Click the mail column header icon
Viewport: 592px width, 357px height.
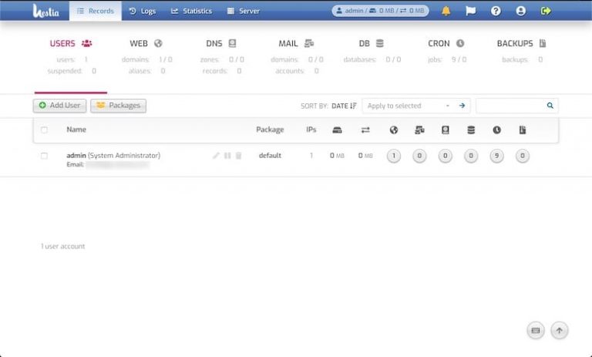[x=419, y=130]
